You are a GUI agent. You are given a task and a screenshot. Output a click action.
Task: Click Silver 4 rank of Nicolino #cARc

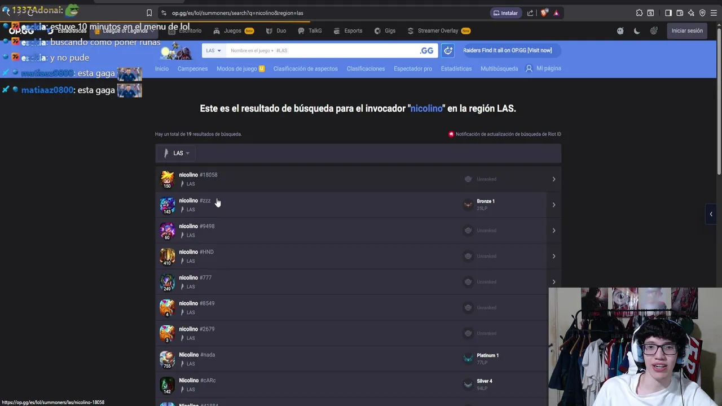484,381
